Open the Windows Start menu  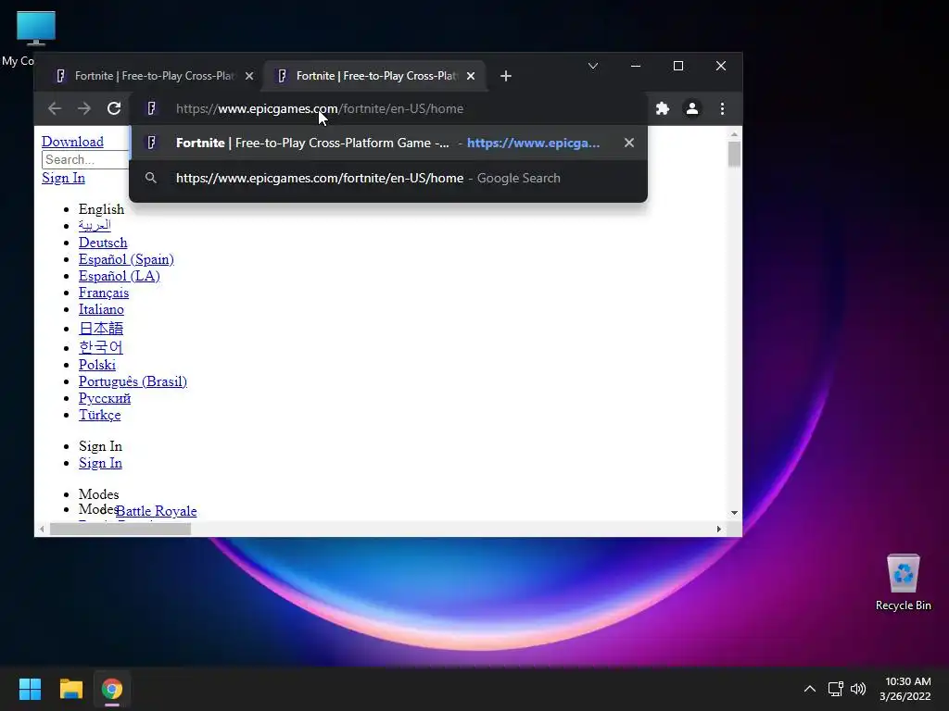[x=30, y=689]
